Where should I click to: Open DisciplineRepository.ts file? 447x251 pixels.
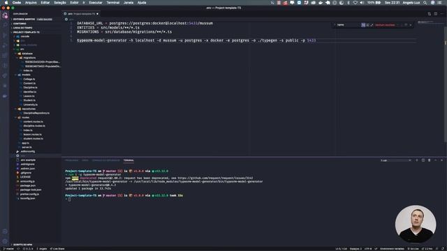[x=36, y=113]
